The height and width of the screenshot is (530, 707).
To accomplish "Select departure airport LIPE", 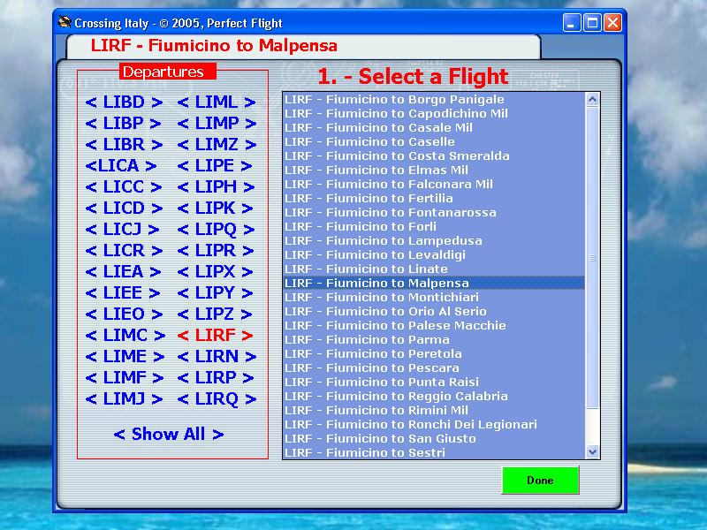I will 215,165.
